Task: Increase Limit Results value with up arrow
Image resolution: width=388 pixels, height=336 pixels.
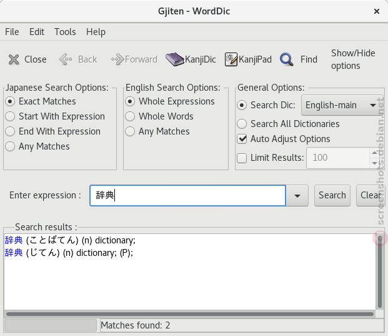Action: (374, 153)
